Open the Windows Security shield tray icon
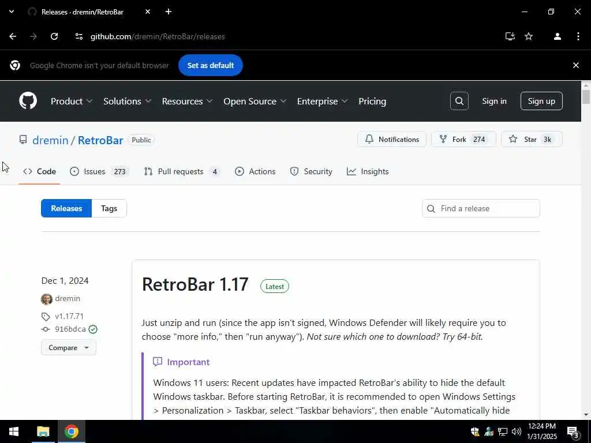The image size is (591, 443). 475,431
